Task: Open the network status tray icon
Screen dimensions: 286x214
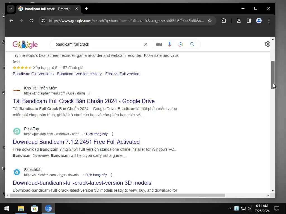Action: pyautogui.click(x=243, y=208)
